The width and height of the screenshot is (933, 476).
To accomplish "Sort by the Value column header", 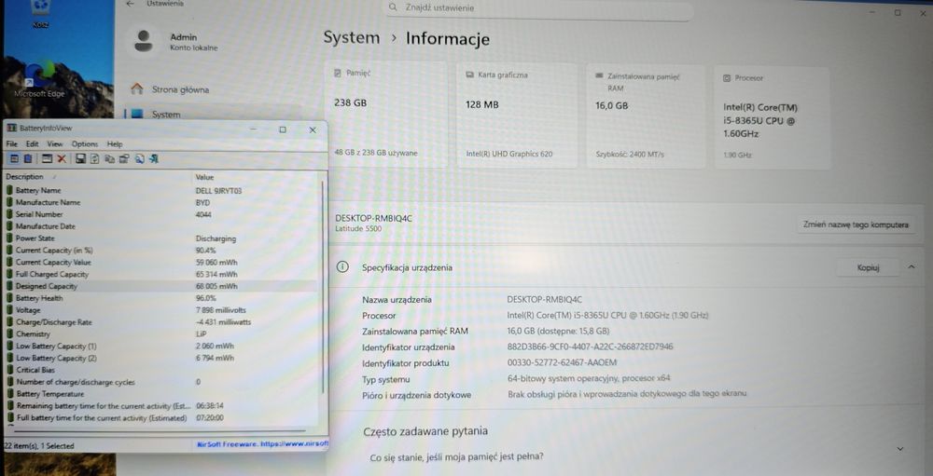I will point(256,176).
